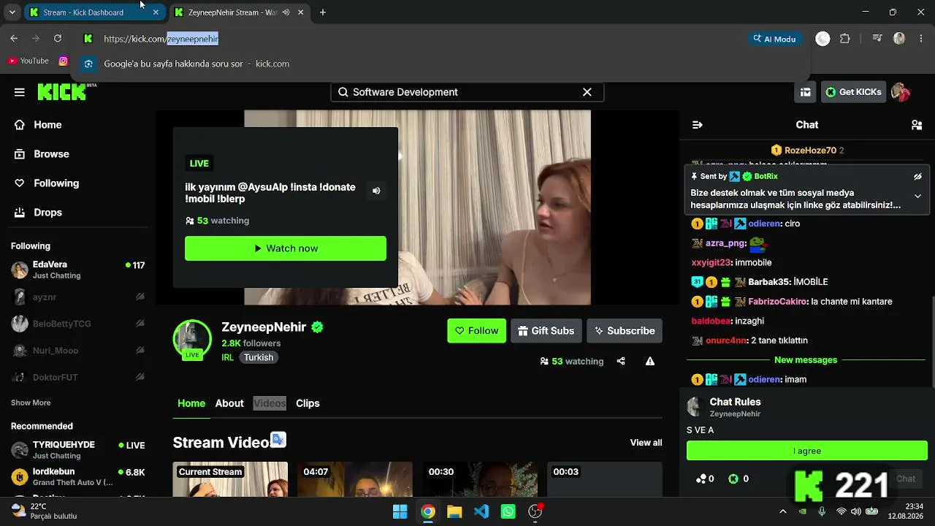
Task: Click the KICK logo
Action: click(x=61, y=92)
